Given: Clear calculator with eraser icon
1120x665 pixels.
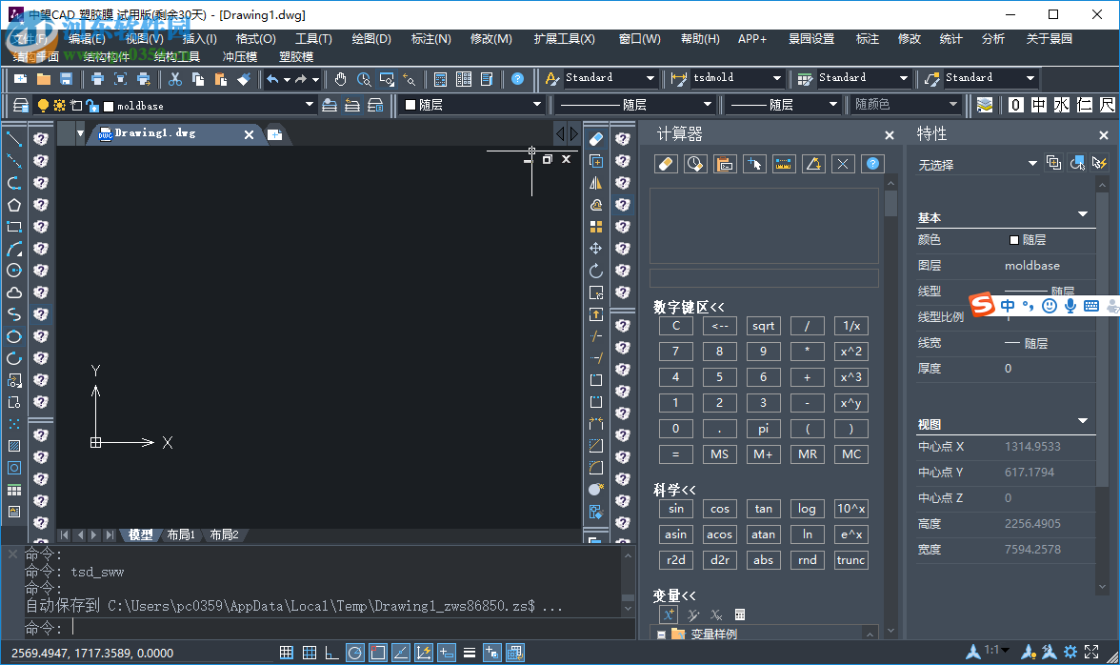Looking at the screenshot, I should (x=667, y=164).
